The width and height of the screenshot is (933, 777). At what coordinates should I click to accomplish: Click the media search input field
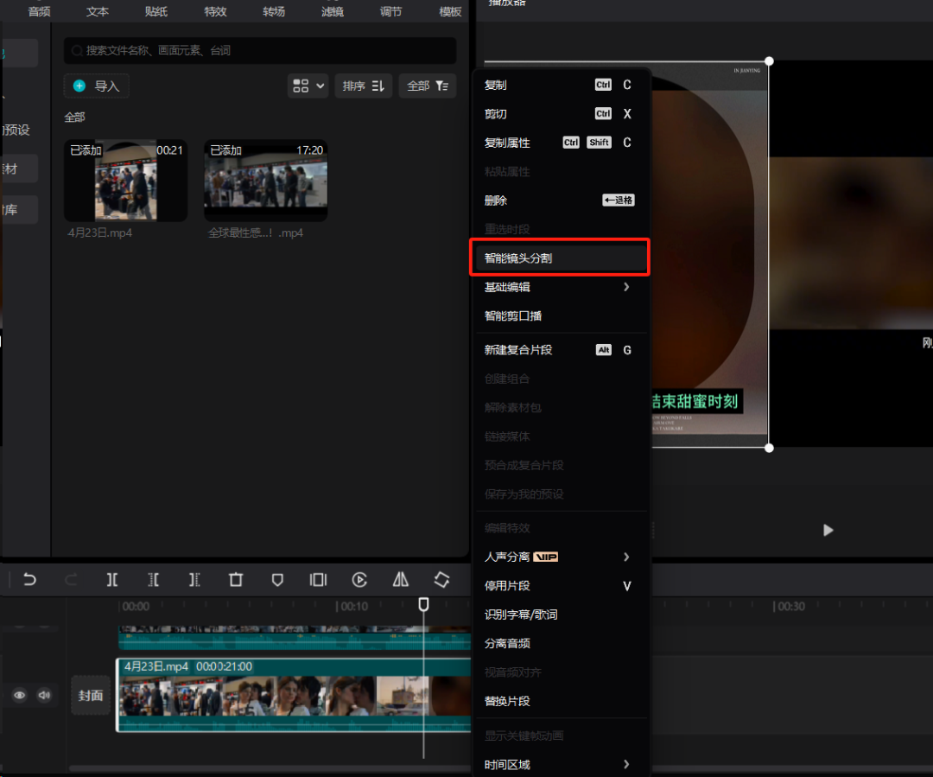(x=259, y=51)
